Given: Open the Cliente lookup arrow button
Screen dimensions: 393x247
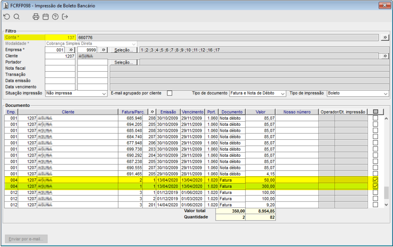Looking at the screenshot, I should (385, 56).
